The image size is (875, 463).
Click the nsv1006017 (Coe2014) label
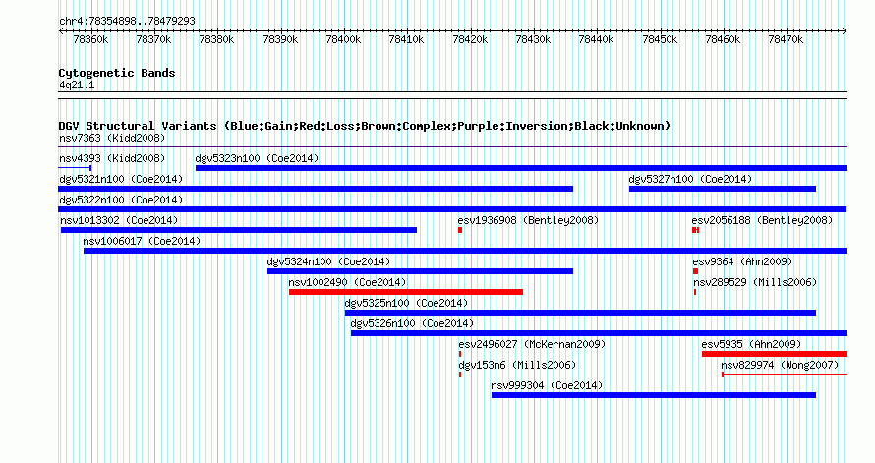[x=142, y=241]
